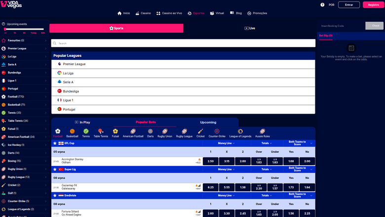This screenshot has width=385, height=217.
Task: Open Cassino ao Vivo in top menu
Action: coord(172,13)
